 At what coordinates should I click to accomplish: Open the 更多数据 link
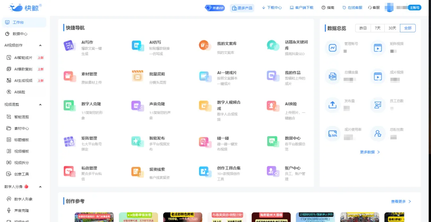(370, 152)
